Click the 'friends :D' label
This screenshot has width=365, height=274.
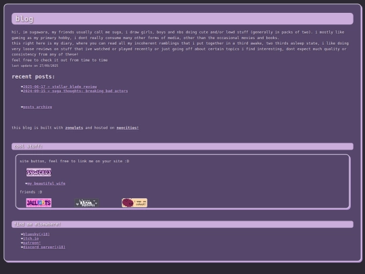(x=31, y=192)
